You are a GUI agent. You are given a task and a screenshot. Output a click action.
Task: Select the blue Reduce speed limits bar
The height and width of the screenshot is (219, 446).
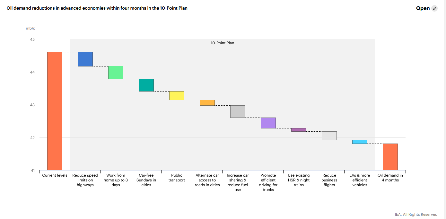85,59
